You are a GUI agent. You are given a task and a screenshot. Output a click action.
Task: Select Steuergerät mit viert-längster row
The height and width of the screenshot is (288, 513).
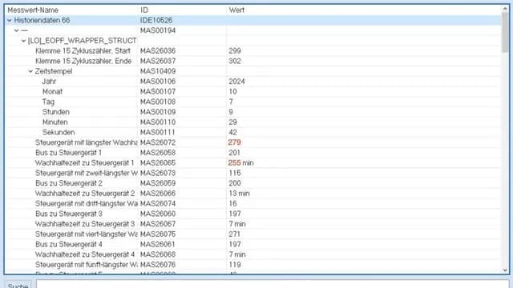(253, 234)
